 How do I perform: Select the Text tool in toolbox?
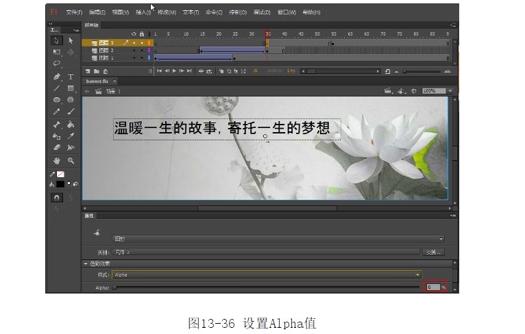(x=71, y=77)
